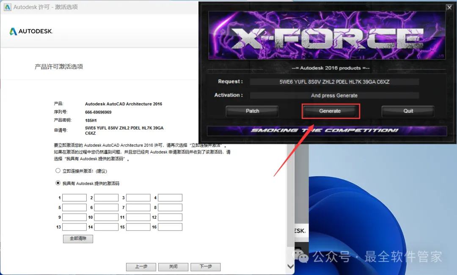Click the Generate button in X-Force
This screenshot has width=457, height=275.
[x=330, y=111]
